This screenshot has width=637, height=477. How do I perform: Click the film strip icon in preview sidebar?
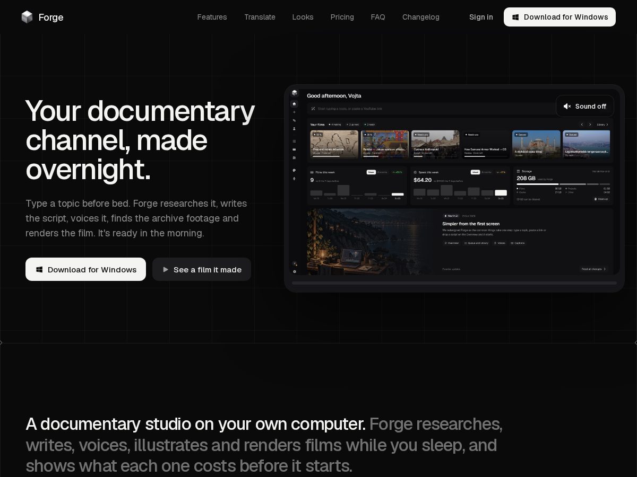click(294, 149)
